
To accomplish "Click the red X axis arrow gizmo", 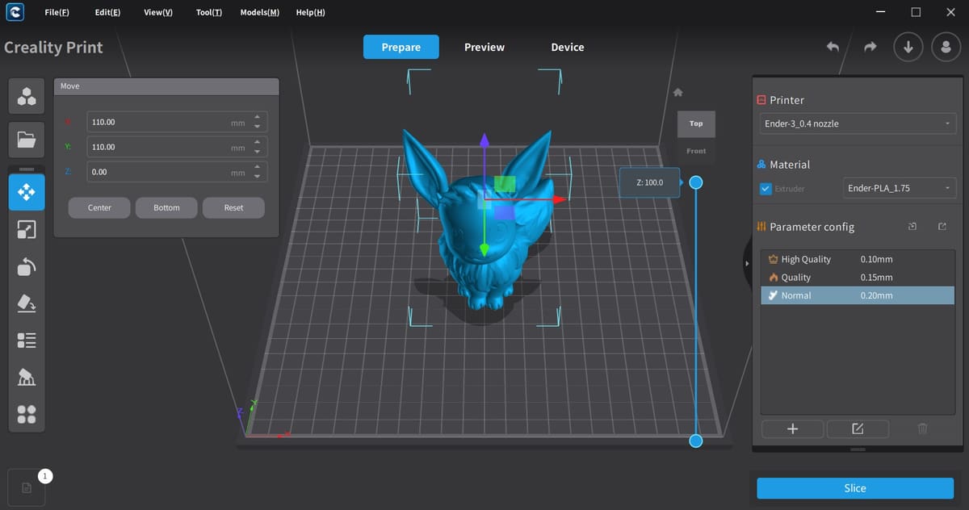I will click(x=558, y=199).
